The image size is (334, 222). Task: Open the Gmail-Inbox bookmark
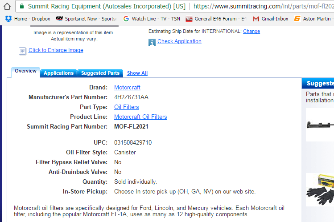point(270,19)
